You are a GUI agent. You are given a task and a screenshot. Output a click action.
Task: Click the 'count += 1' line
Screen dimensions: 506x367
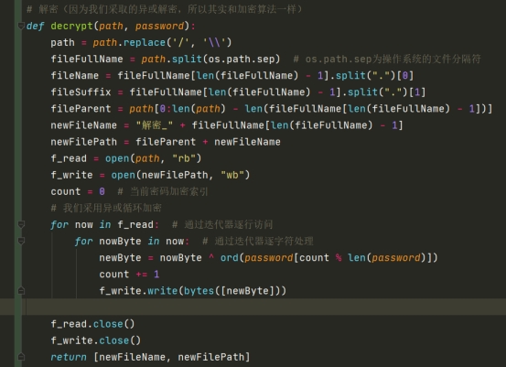(x=129, y=274)
